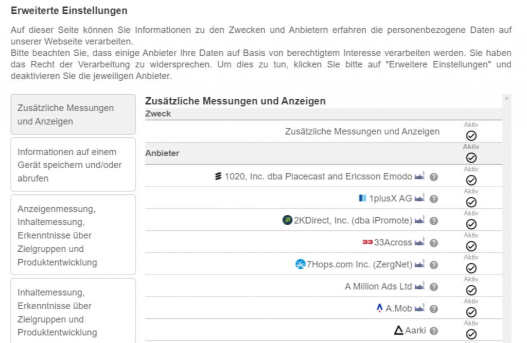Disable the Aktiv checkmark for 33Across

471,246
